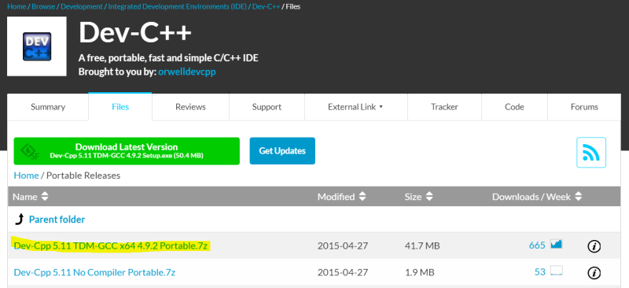The image size is (629, 288).
Task: Click the Dev-C++ project logo icon
Action: pyautogui.click(x=37, y=46)
